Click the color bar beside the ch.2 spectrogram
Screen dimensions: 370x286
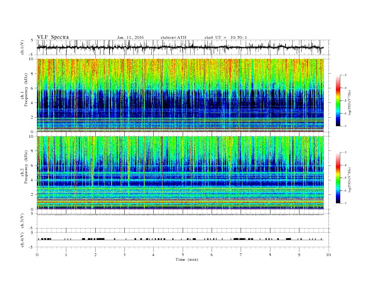pos(338,178)
